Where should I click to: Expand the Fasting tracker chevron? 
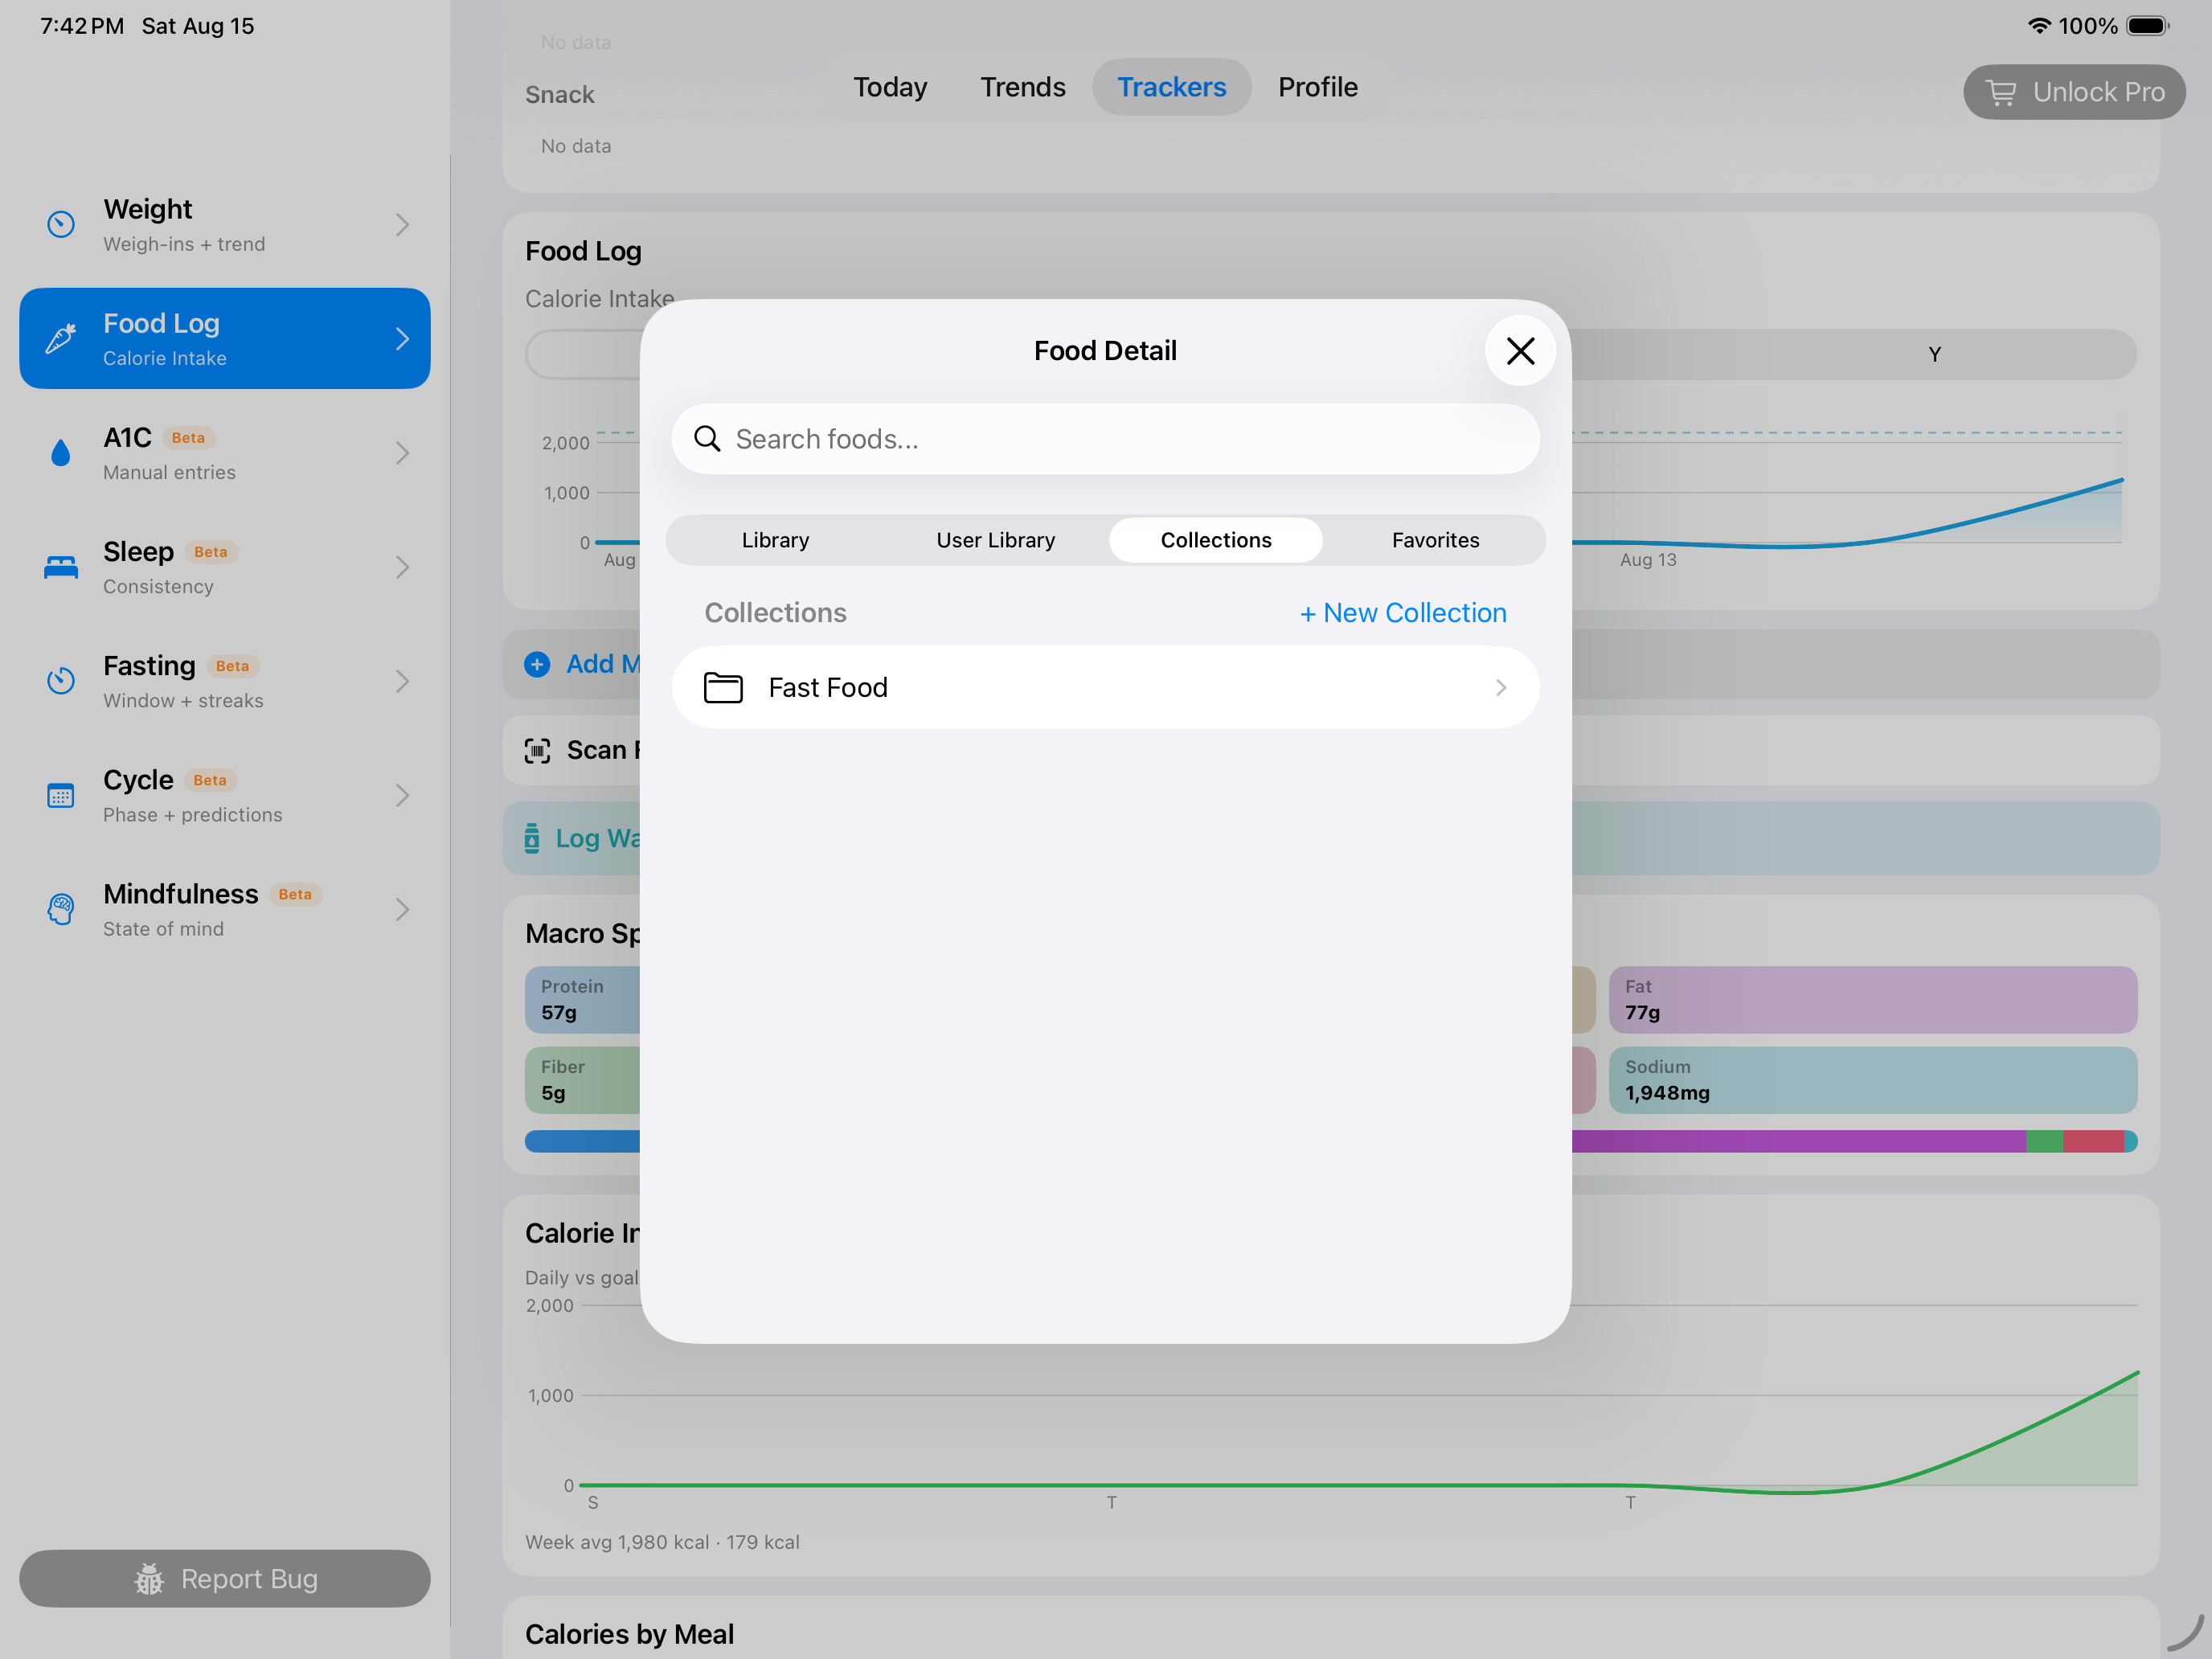pyautogui.click(x=402, y=681)
